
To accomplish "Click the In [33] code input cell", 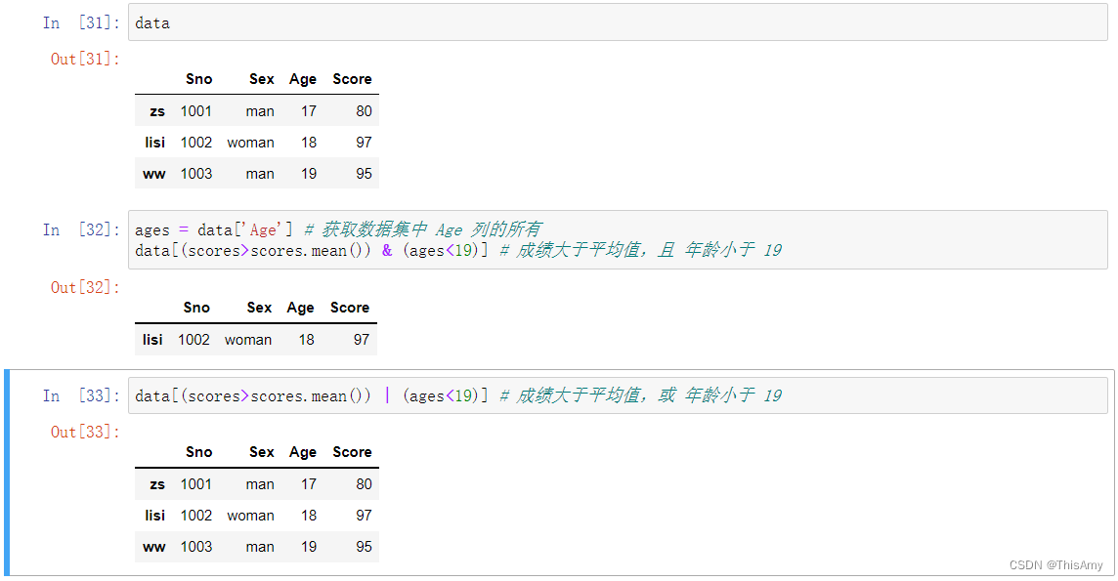I will (618, 395).
